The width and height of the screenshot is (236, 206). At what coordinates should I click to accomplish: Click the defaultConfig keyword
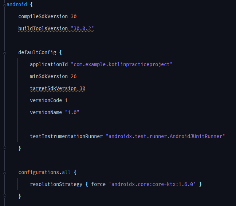(x=37, y=52)
